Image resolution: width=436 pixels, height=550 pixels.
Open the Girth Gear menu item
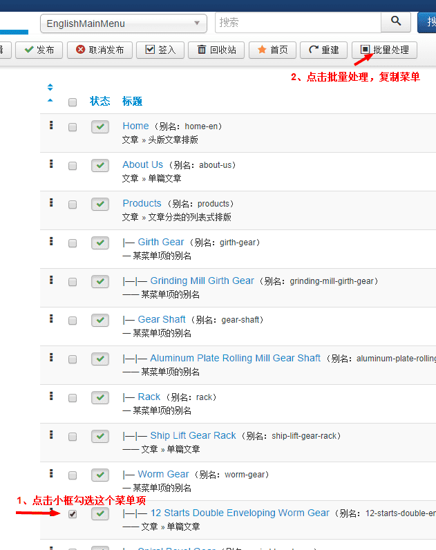click(161, 242)
